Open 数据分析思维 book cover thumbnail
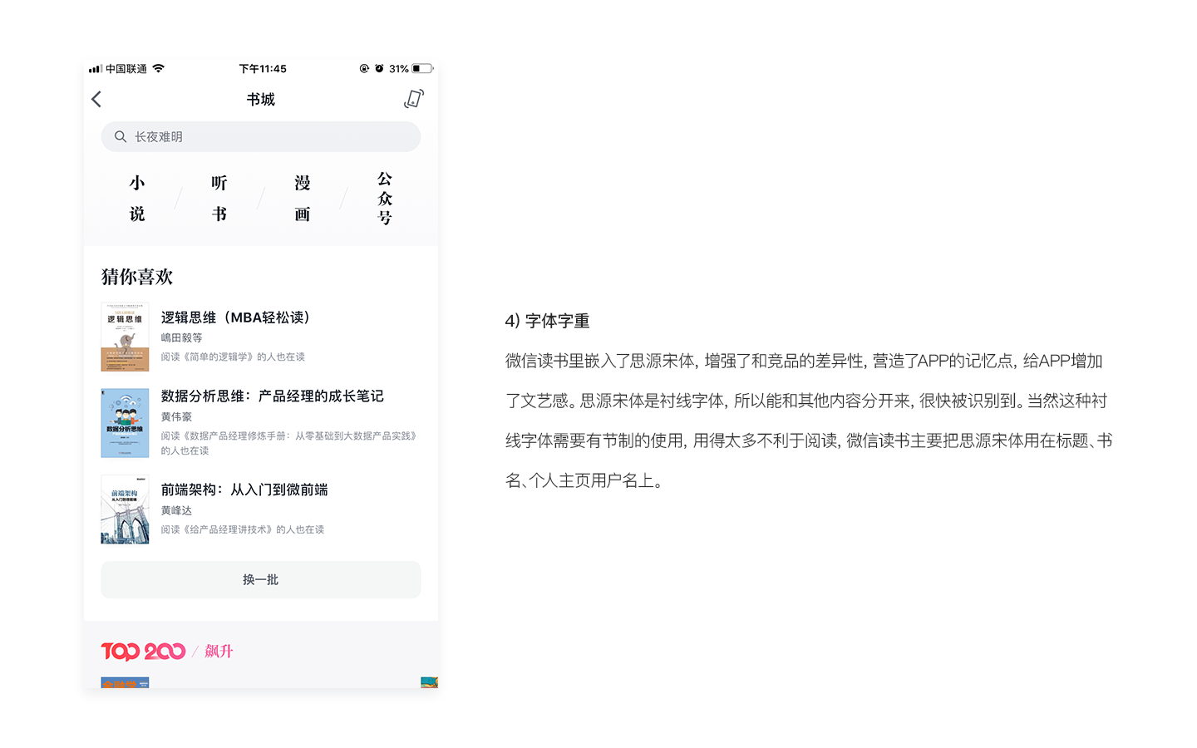Viewport: 1197px width, 748px height. [x=125, y=423]
